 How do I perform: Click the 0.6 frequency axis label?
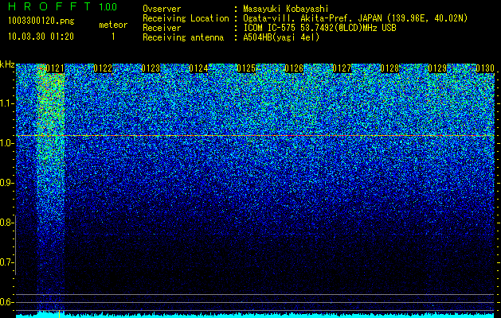click(x=6, y=302)
